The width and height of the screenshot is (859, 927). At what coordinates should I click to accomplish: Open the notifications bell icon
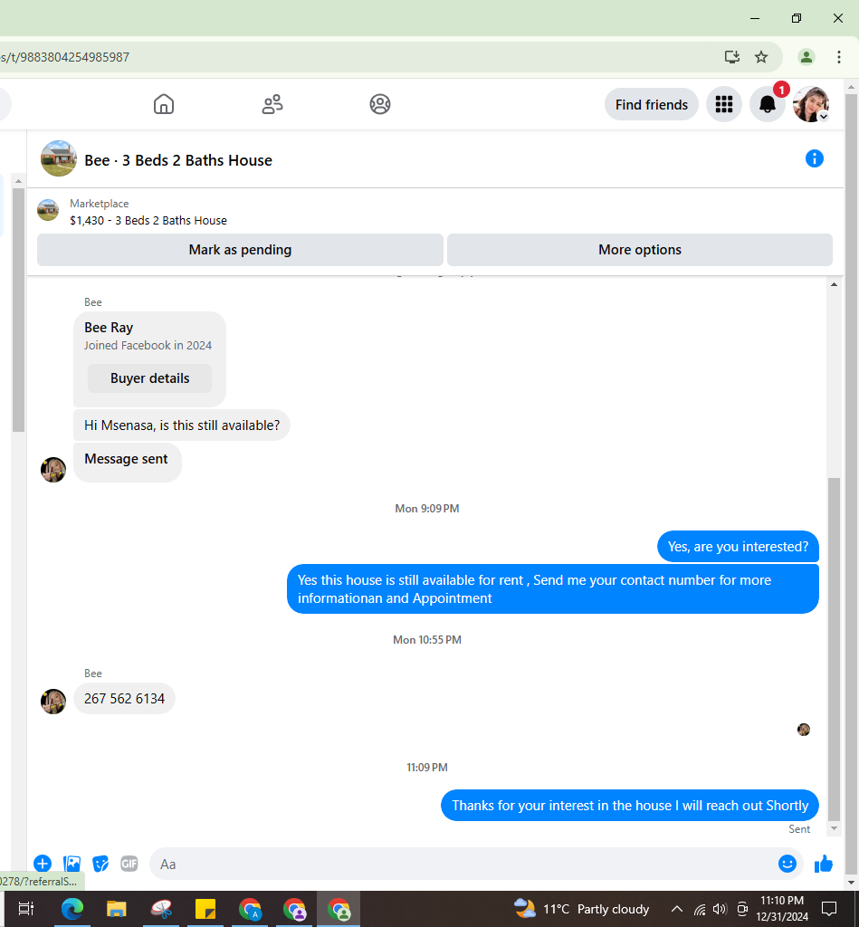pos(768,105)
